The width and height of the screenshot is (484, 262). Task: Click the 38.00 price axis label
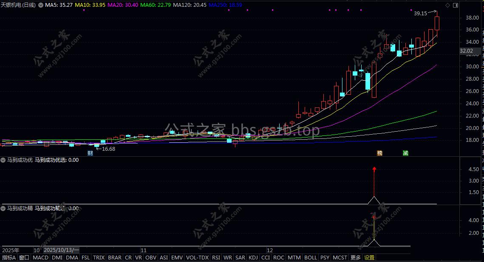point(472,18)
